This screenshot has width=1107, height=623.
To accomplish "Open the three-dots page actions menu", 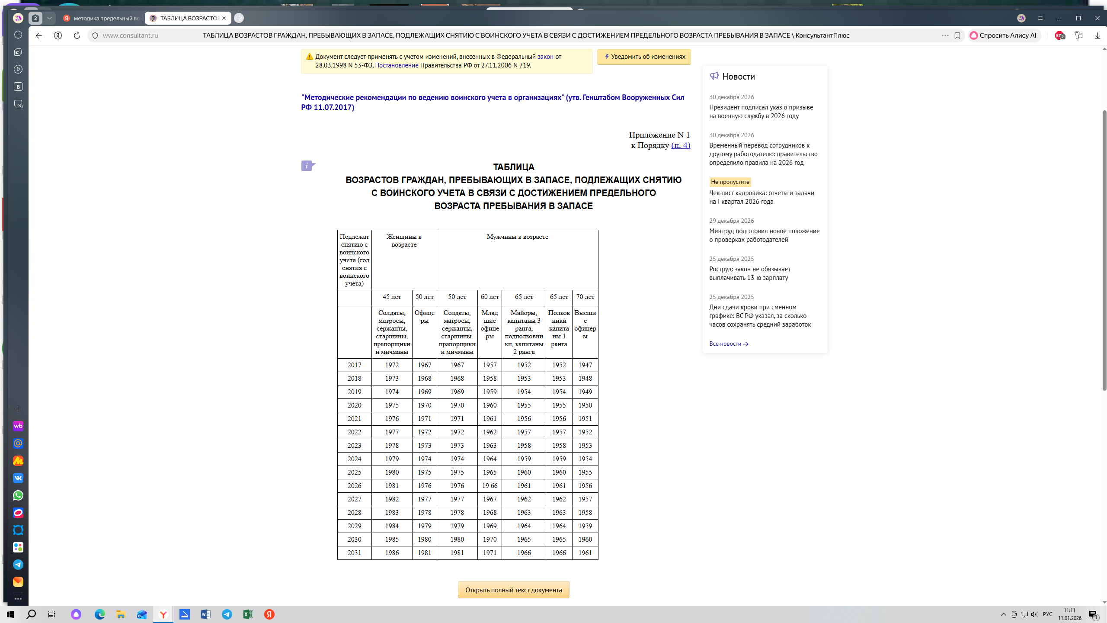I will coord(945,35).
